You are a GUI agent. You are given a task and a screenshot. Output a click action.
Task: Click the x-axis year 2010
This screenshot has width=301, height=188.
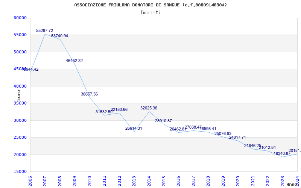tap(90, 181)
